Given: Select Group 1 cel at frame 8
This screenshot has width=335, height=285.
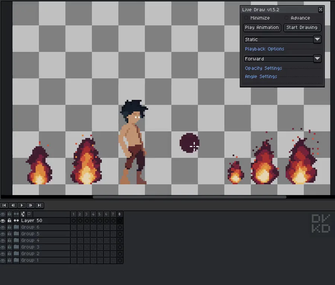Looking at the screenshot, I should (x=120, y=260).
